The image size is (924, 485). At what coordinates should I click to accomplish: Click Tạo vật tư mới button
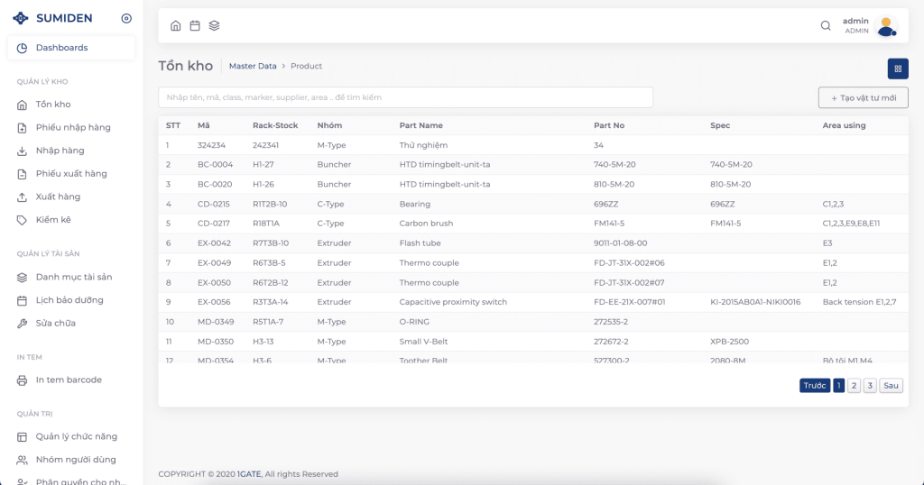pos(864,97)
